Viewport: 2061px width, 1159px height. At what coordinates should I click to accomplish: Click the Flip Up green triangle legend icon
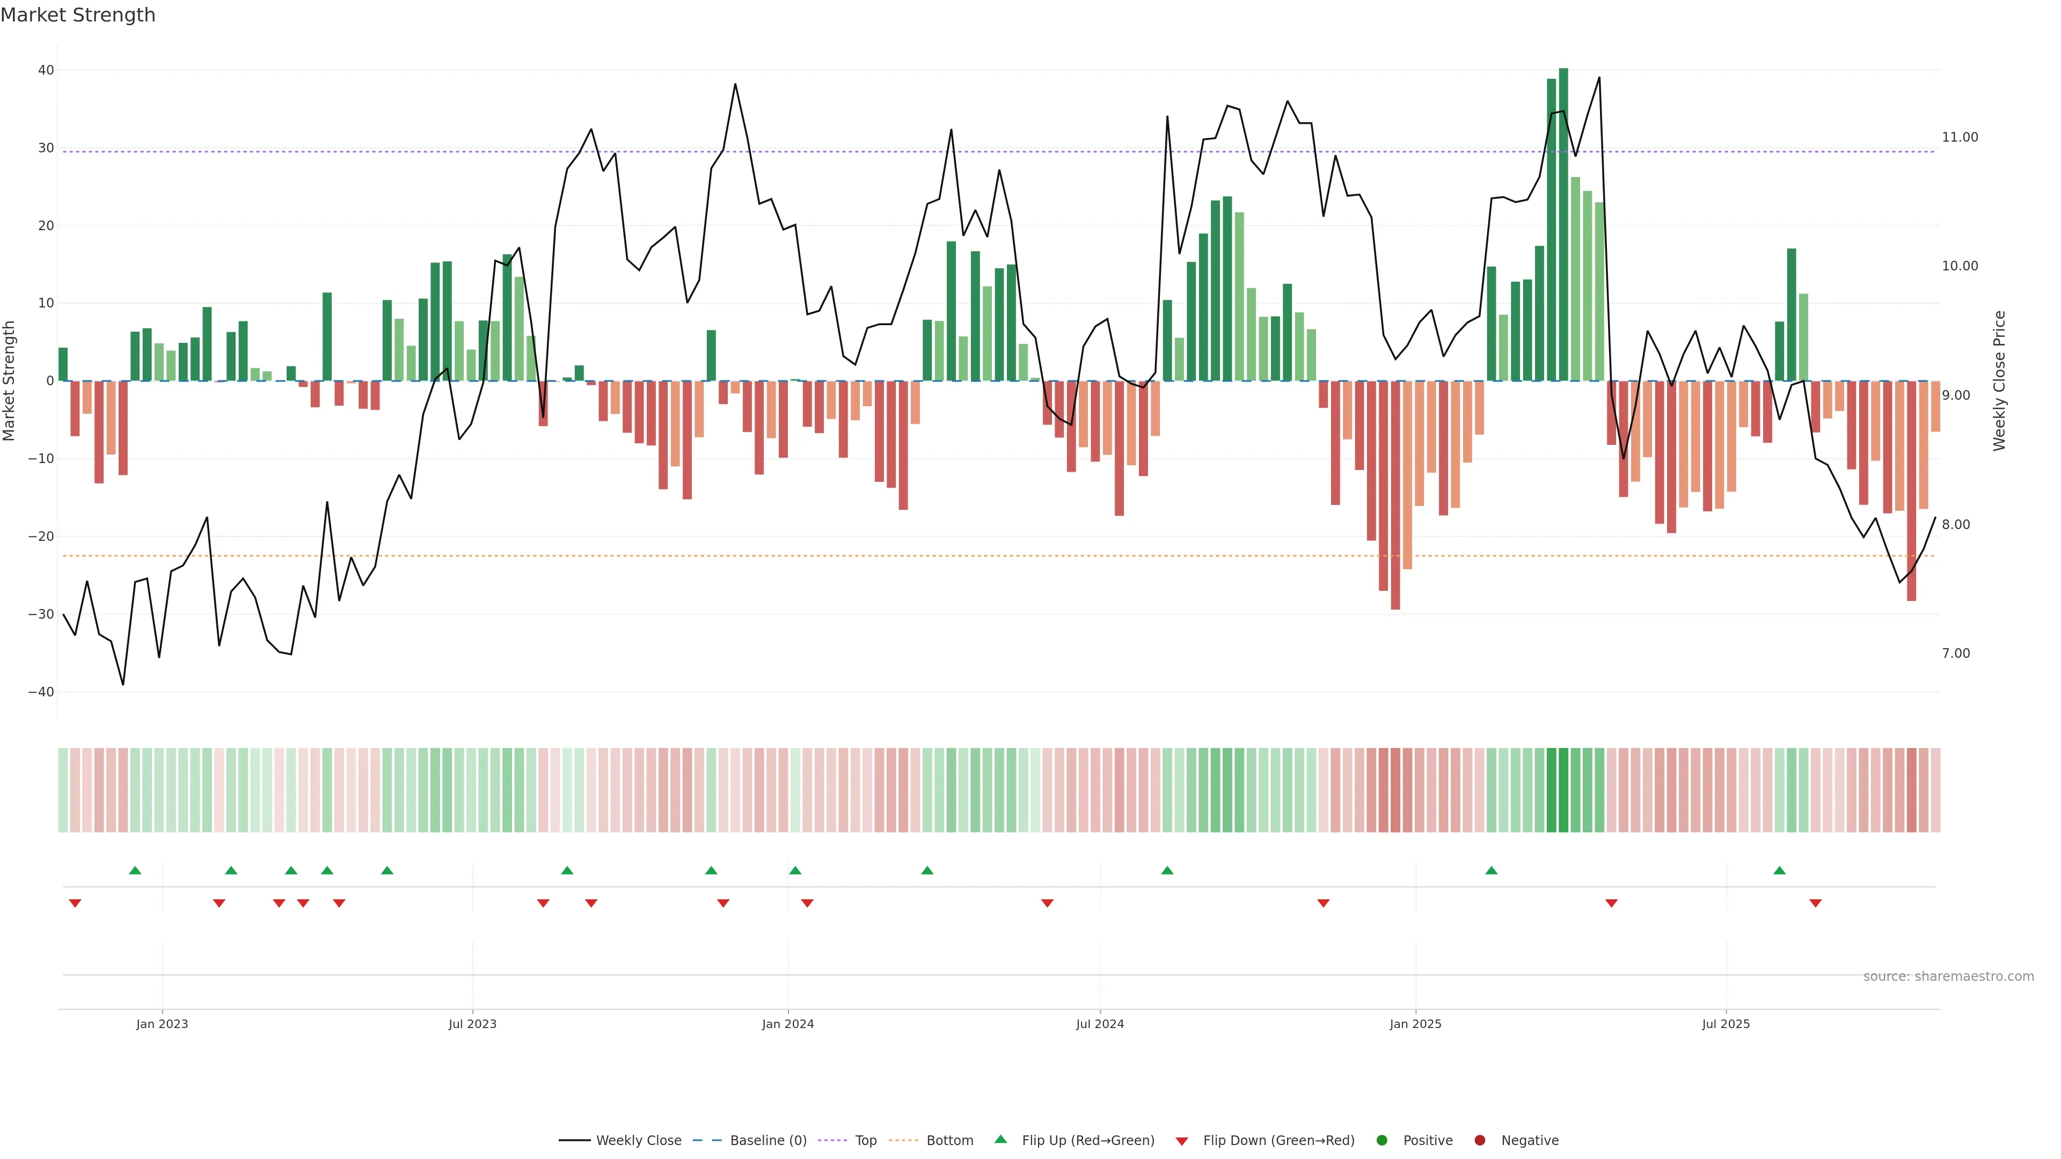1000,1139
